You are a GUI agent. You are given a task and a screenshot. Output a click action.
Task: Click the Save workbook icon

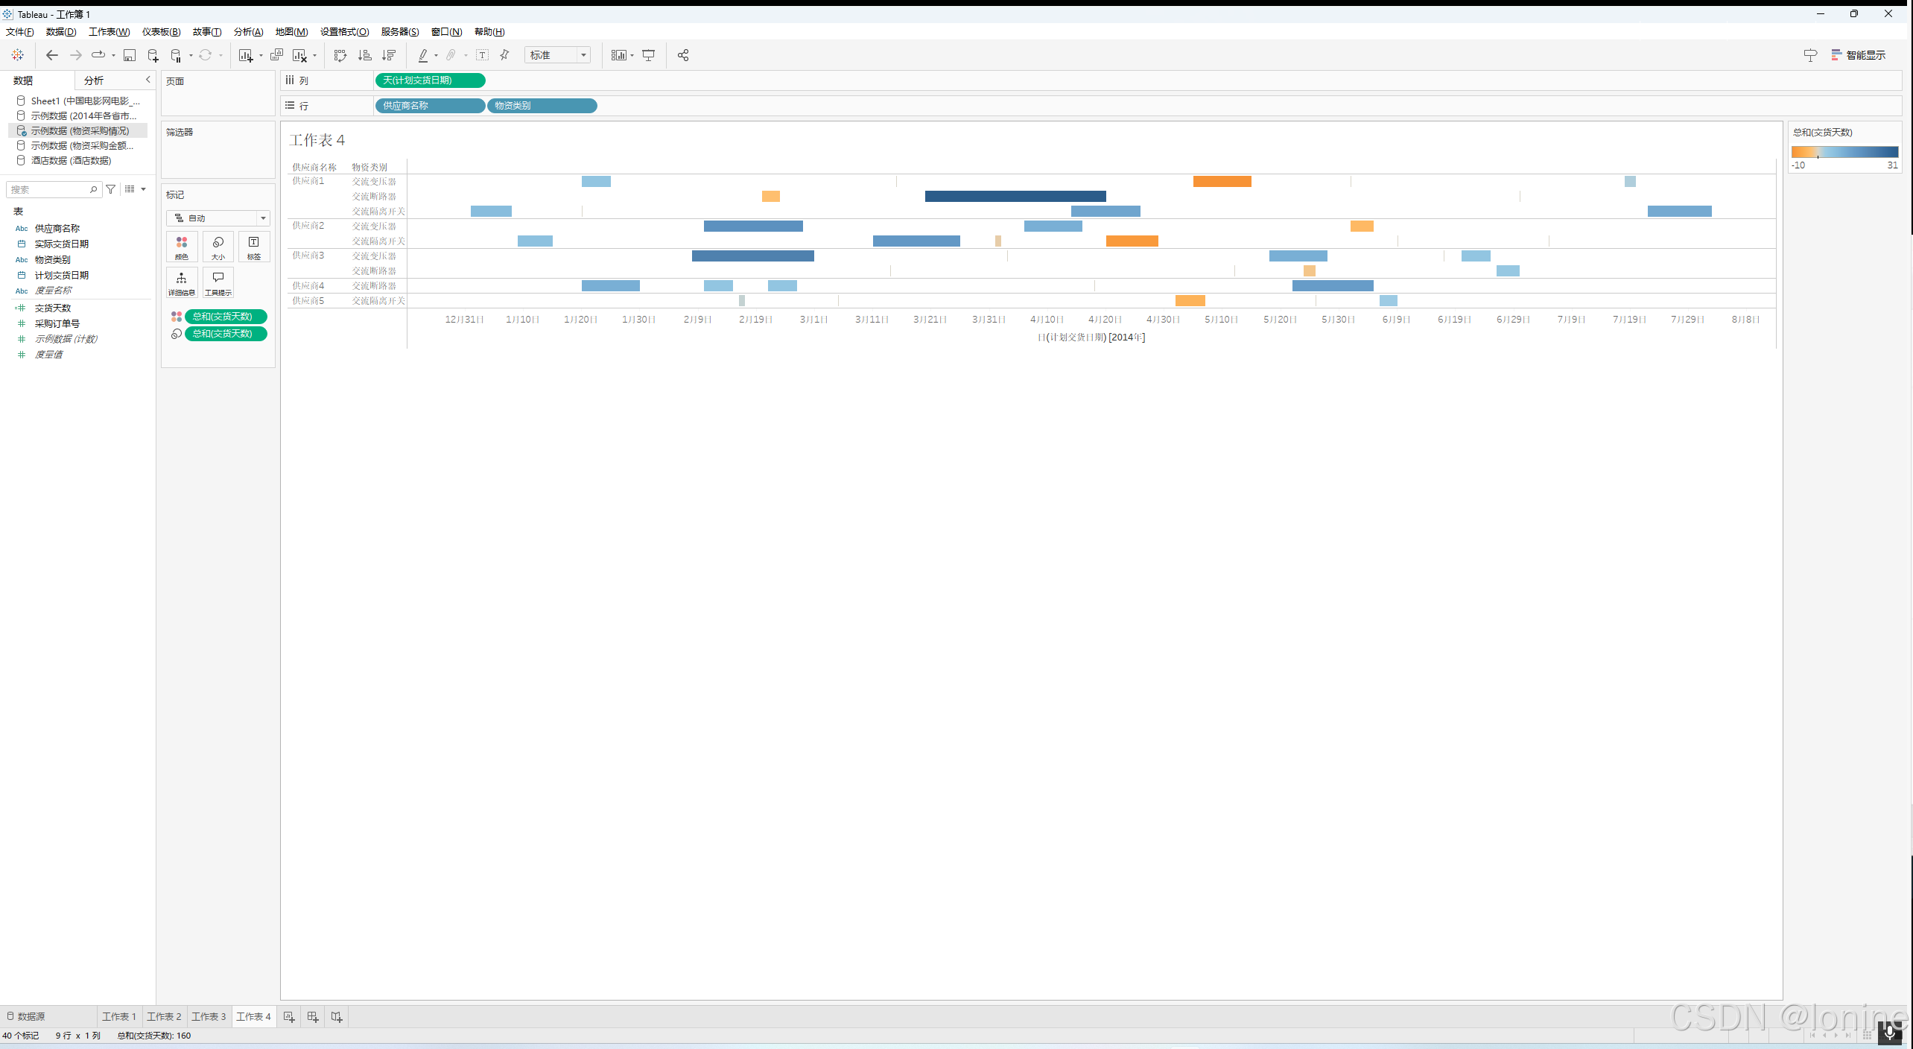[130, 55]
